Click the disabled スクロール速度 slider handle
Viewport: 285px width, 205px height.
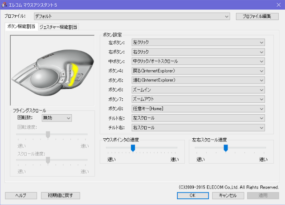point(48,161)
